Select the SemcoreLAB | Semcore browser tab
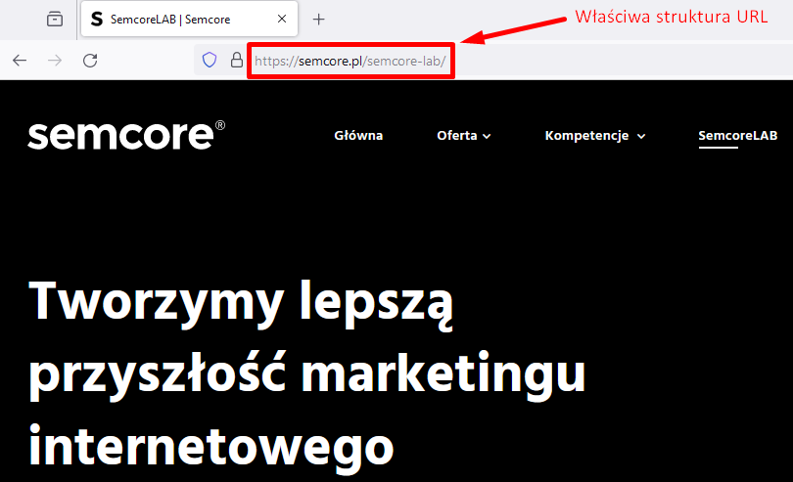 (189, 20)
